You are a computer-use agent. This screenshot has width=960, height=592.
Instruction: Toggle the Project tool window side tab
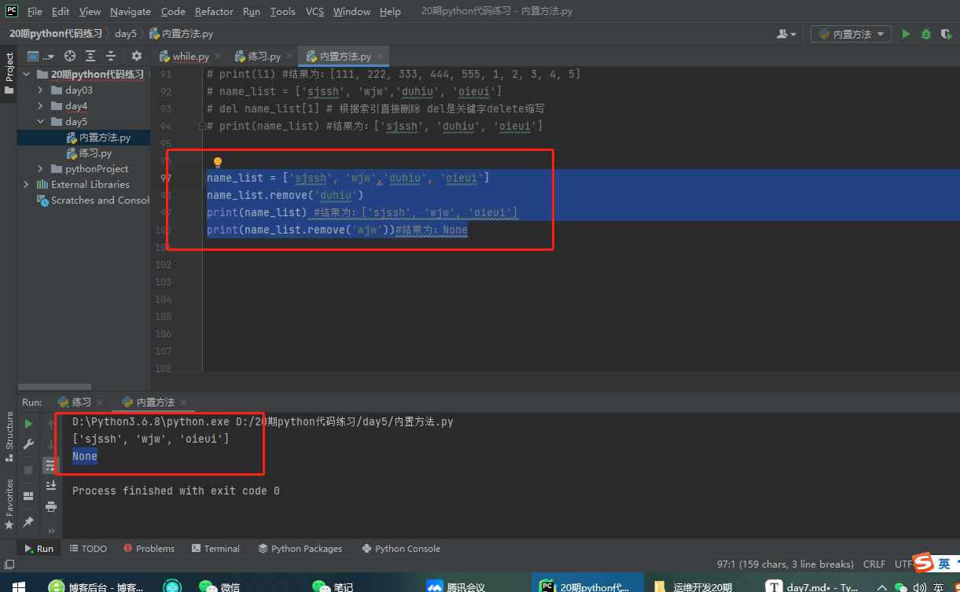pos(9,73)
